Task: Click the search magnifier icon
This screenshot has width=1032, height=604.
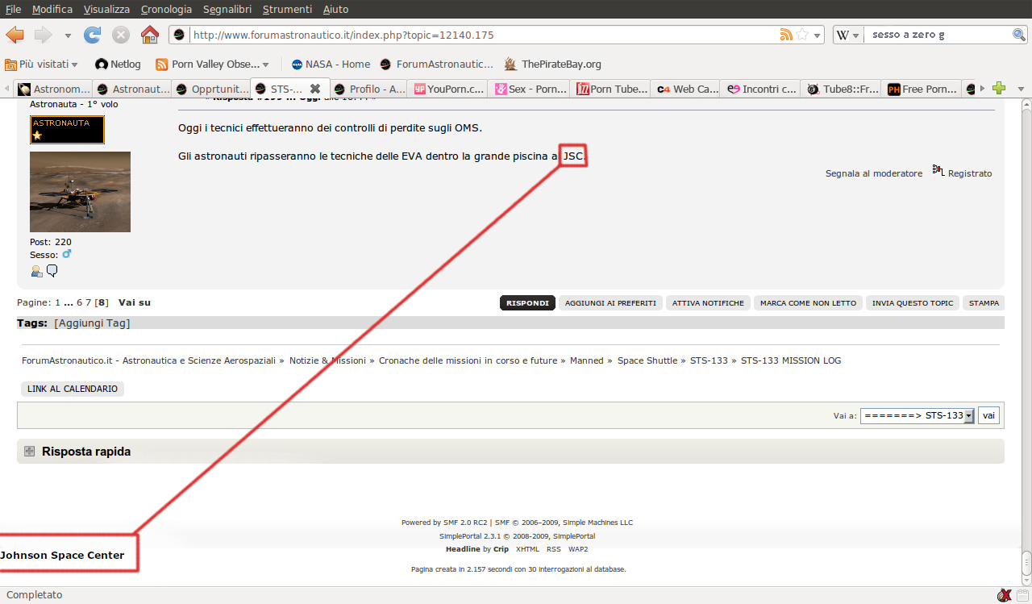Action: 1019,35
